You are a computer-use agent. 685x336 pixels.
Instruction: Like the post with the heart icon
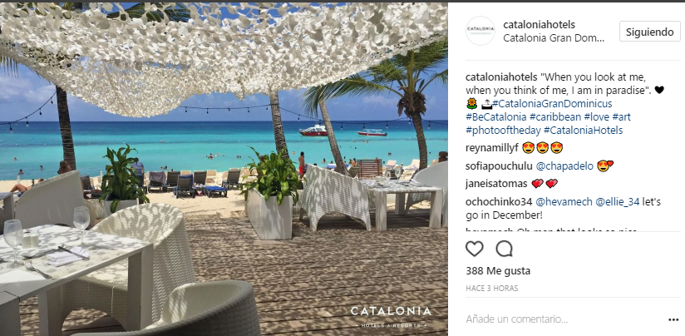click(x=474, y=249)
